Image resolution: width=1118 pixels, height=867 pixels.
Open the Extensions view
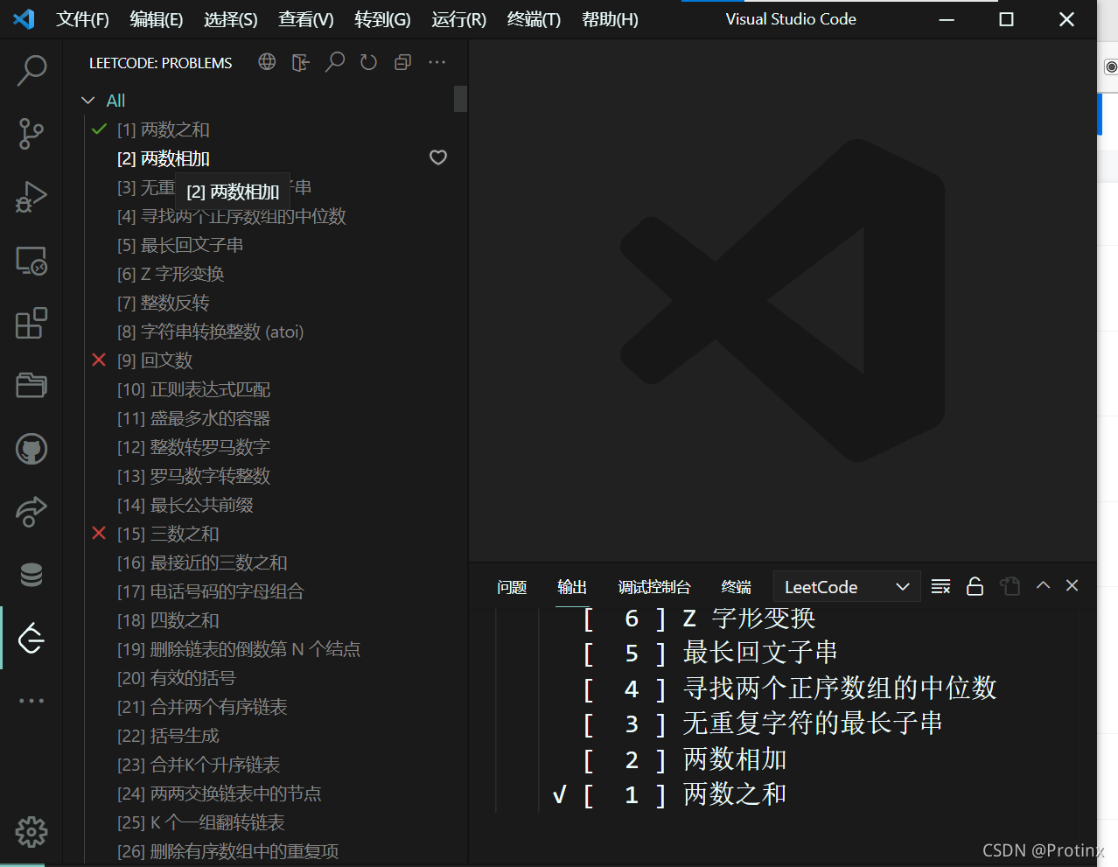[x=31, y=323]
